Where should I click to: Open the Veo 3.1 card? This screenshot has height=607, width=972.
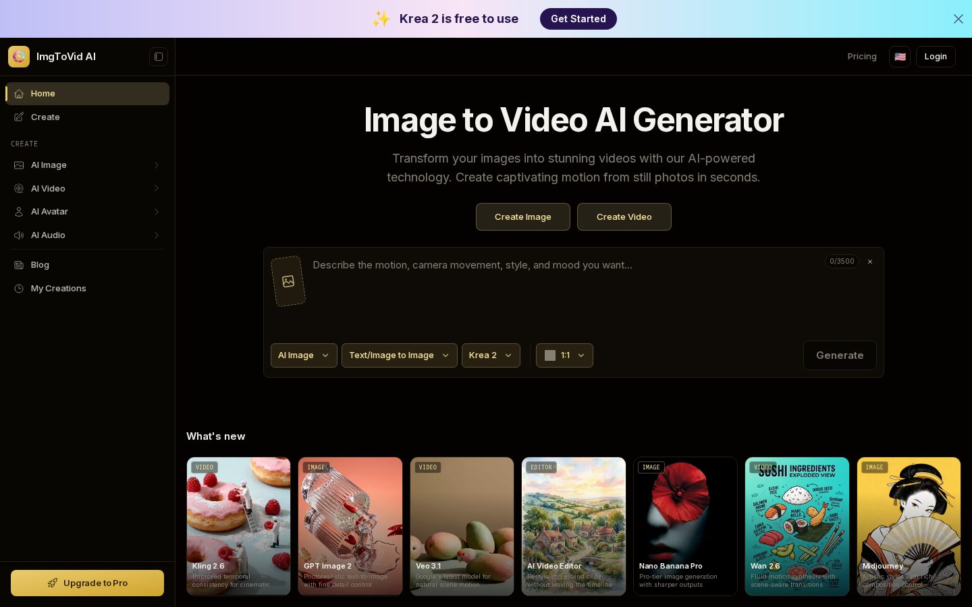click(462, 526)
